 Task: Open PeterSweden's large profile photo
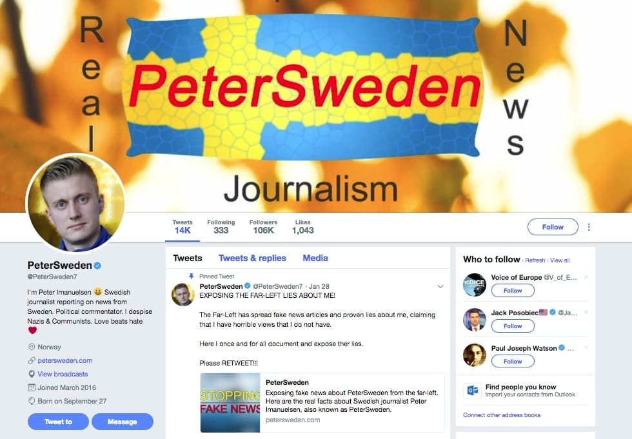pos(75,202)
